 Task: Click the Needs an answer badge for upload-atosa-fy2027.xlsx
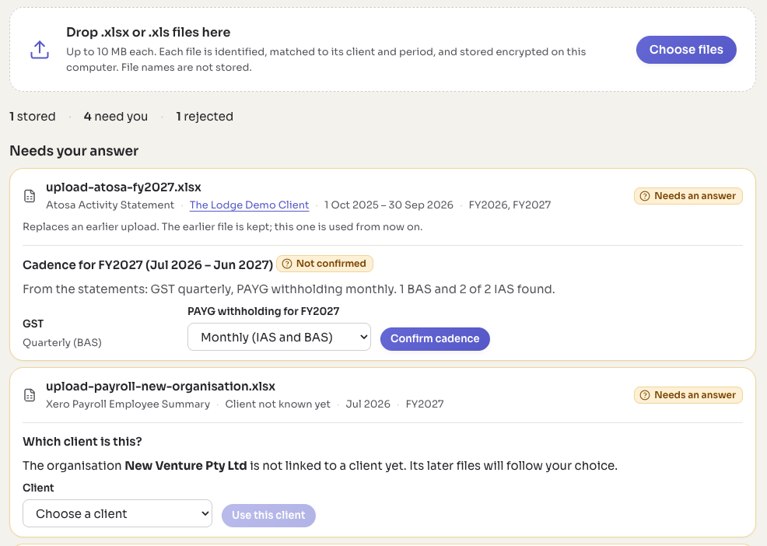click(x=688, y=196)
